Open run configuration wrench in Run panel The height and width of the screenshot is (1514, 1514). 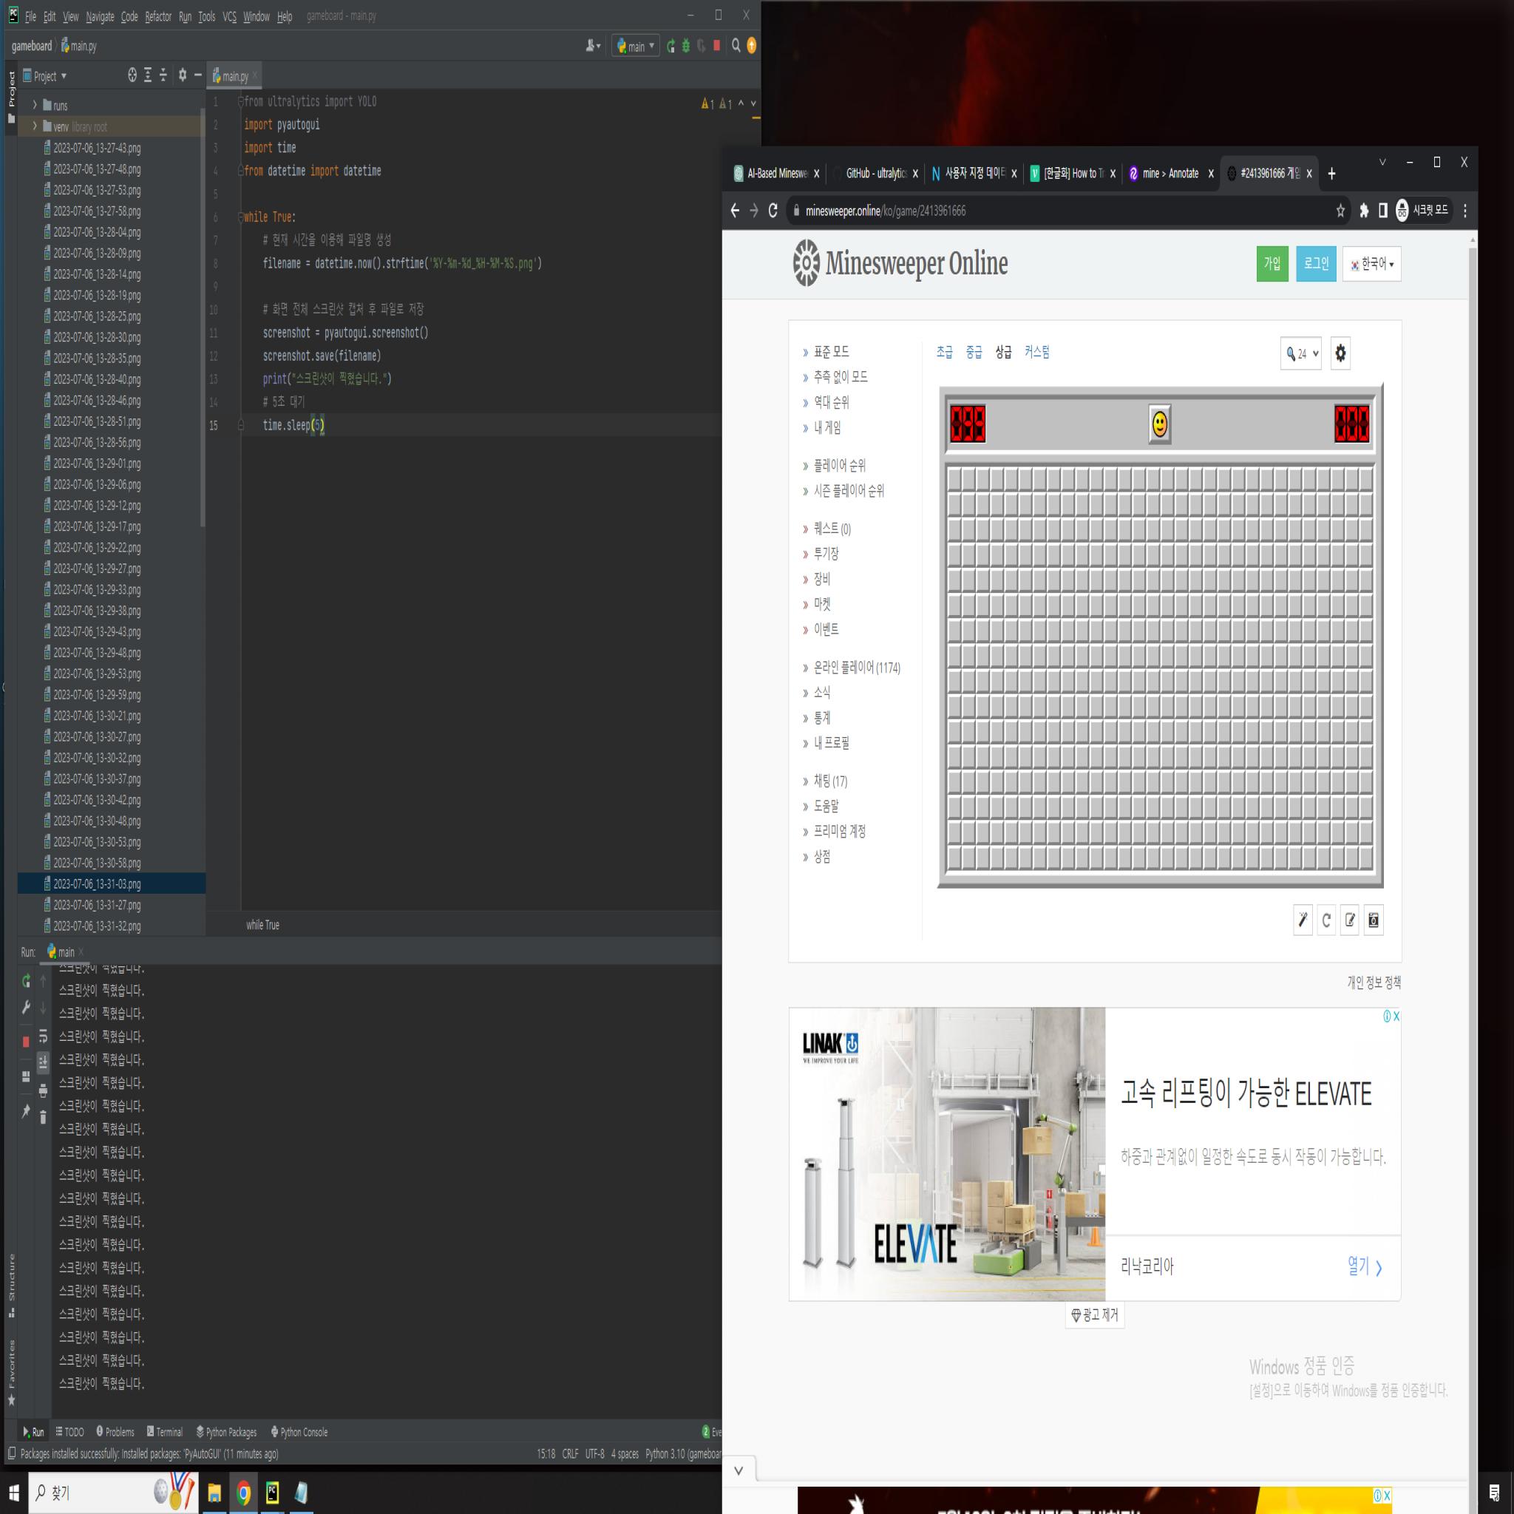[x=26, y=1007]
